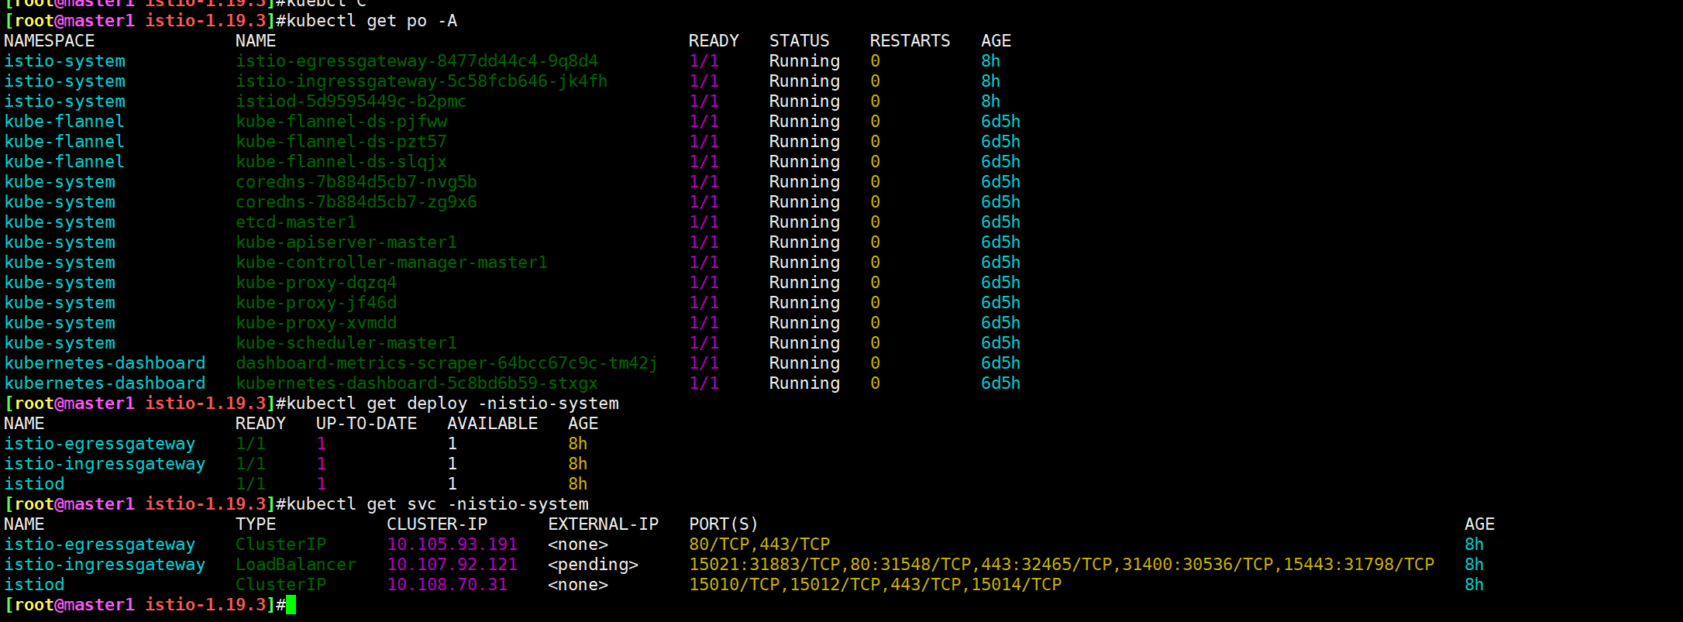Select ports list starting with 15010/TCP
The width and height of the screenshot is (1683, 622).
click(876, 585)
